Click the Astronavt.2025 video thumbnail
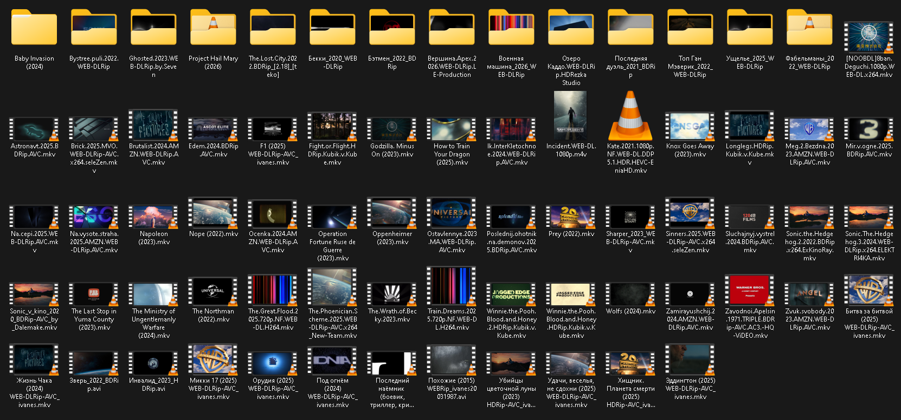This screenshot has height=420, width=901. tap(34, 129)
